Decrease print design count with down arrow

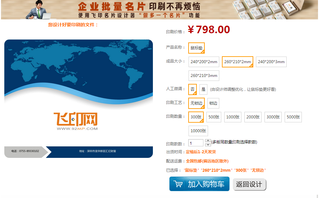208,144
